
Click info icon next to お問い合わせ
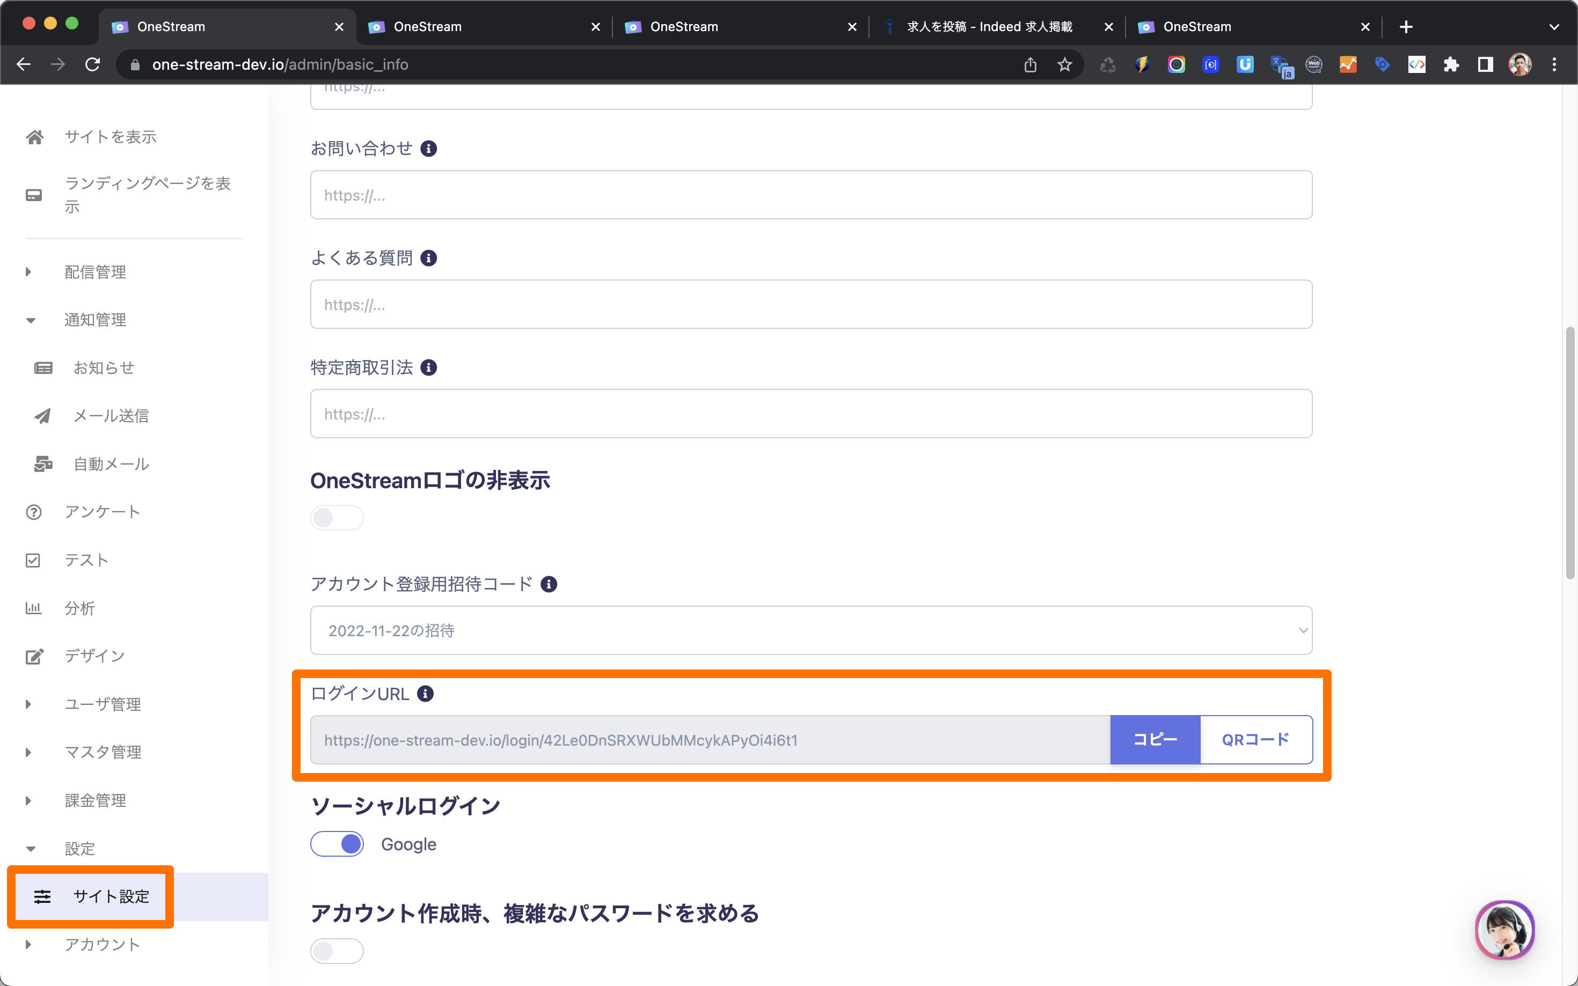tap(429, 149)
